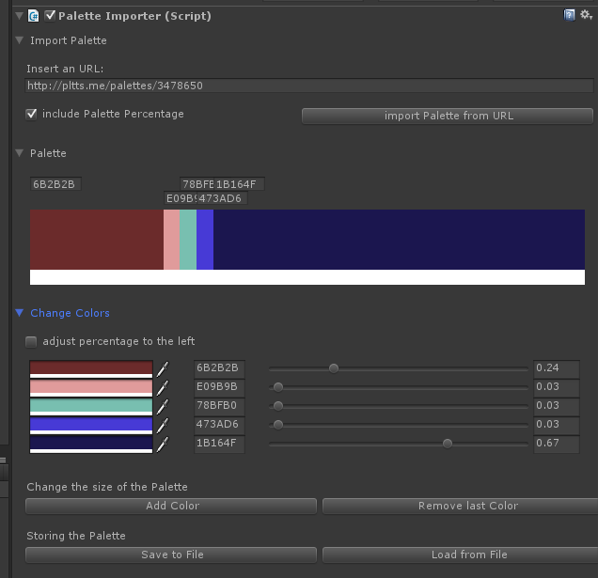Click the 6B2B2B hex field in color list

[x=219, y=369]
